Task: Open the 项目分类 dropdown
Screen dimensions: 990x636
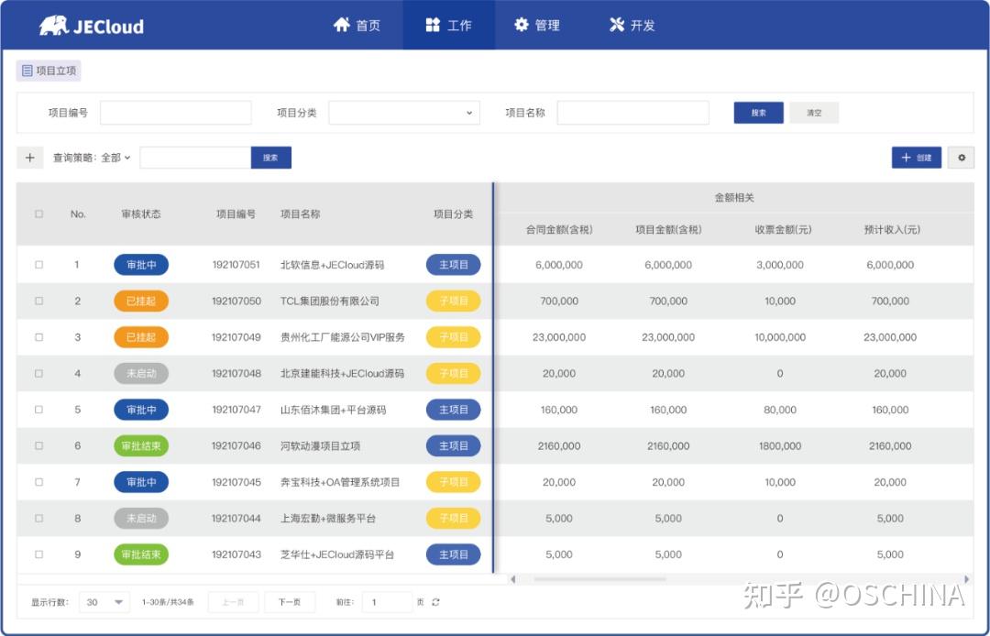Action: coord(403,112)
